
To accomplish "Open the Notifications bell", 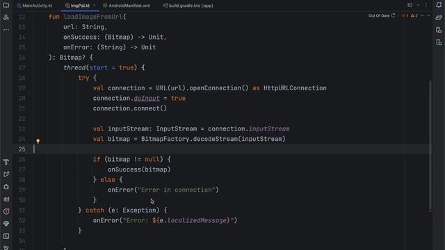I will pyautogui.click(x=439, y=5).
